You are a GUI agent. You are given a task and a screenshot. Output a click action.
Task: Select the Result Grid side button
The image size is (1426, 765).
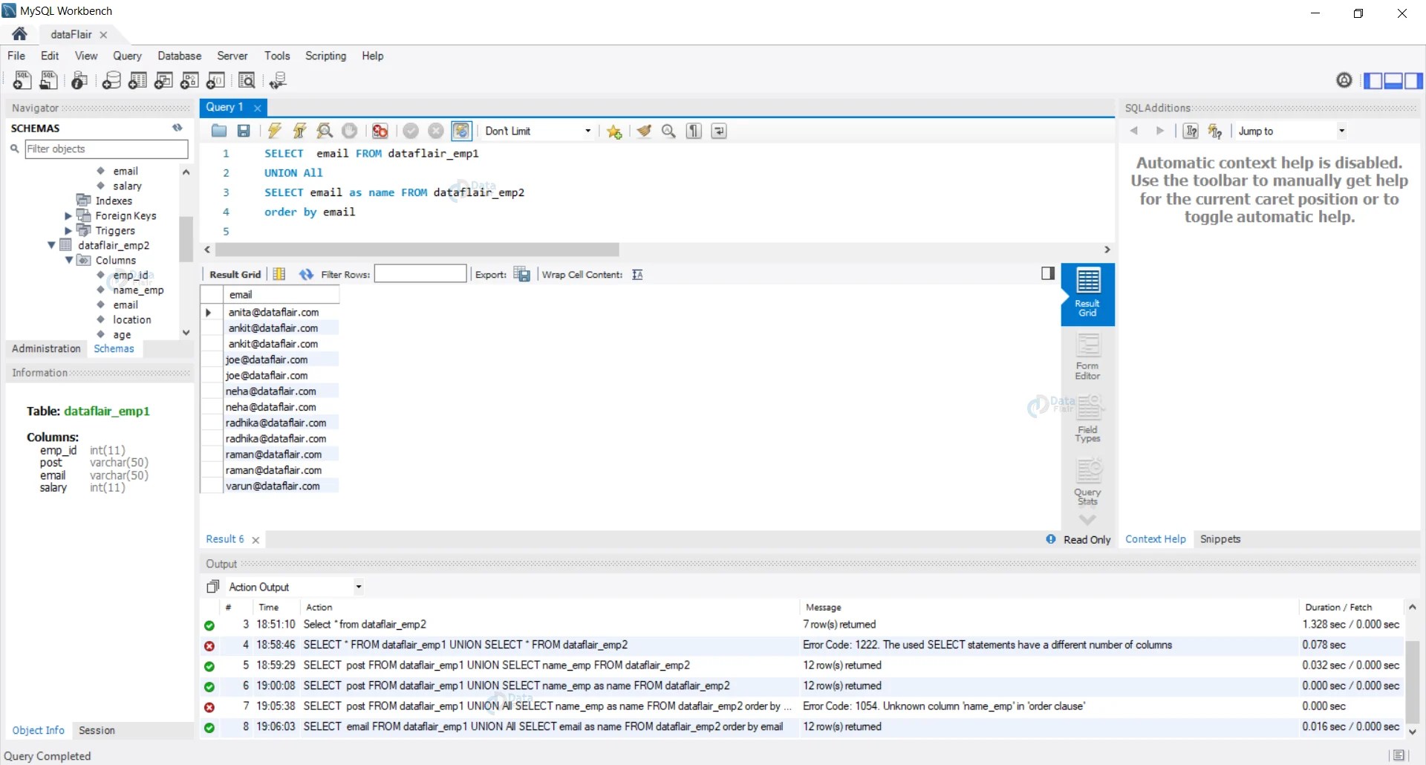1087,294
